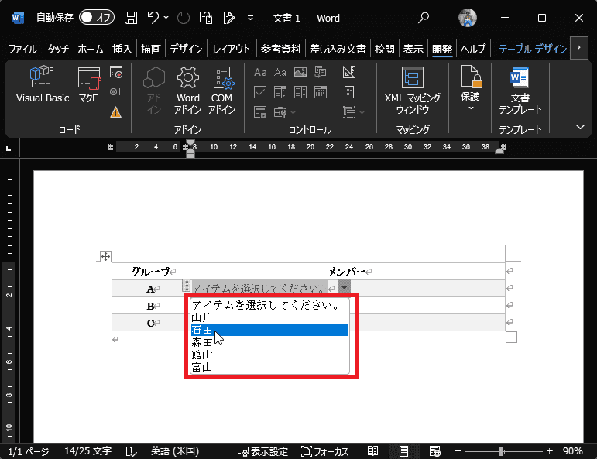This screenshot has width=597, height=459.
Task: Insert a checkbox content control from ribbon
Action: tap(260, 92)
